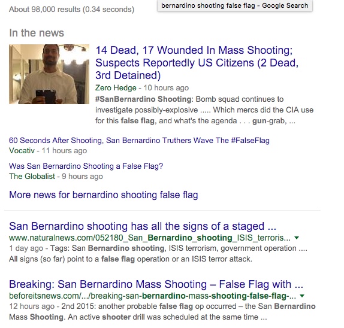This screenshot has width=344, height=328.
Task: Open 'San Bernardino shooting has all the signs' result
Action: 143,226
